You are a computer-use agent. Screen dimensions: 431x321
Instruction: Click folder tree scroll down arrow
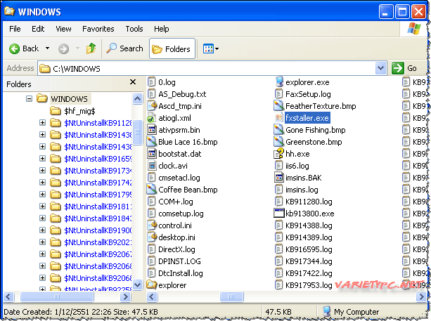137,284
